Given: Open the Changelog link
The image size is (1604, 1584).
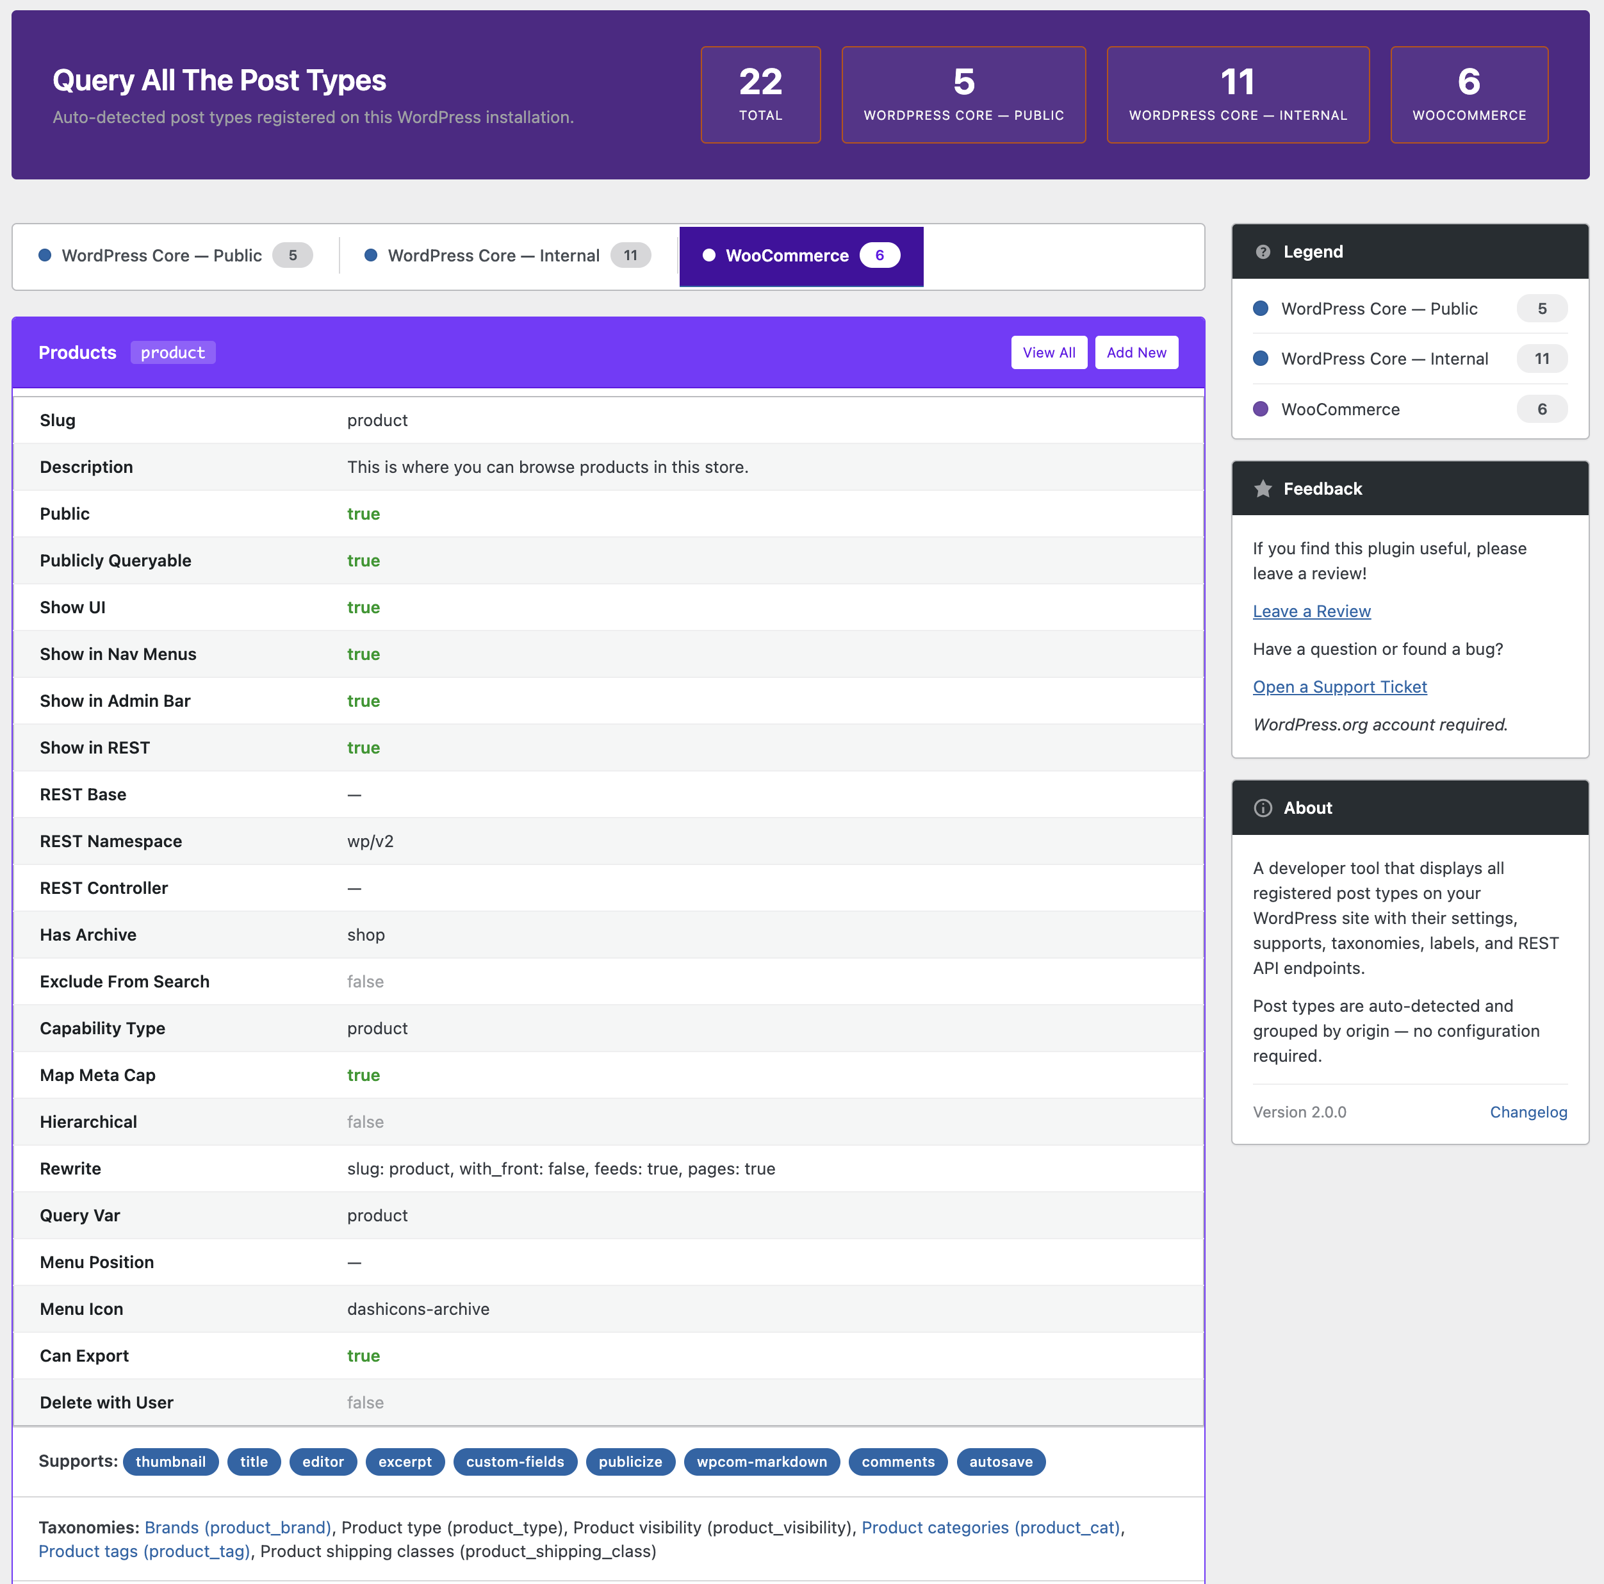Looking at the screenshot, I should pos(1528,1112).
